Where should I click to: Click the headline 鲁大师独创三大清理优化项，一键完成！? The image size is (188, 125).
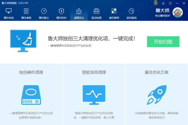tap(91, 38)
